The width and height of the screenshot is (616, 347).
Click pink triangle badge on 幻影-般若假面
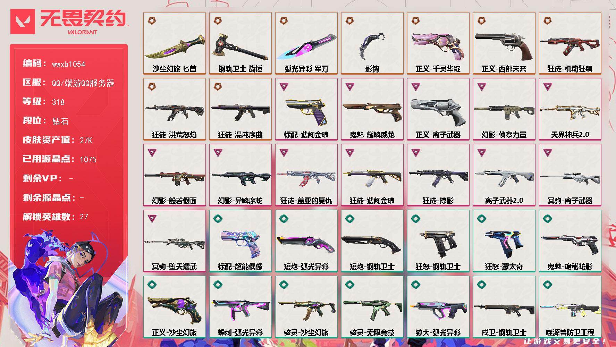152,152
